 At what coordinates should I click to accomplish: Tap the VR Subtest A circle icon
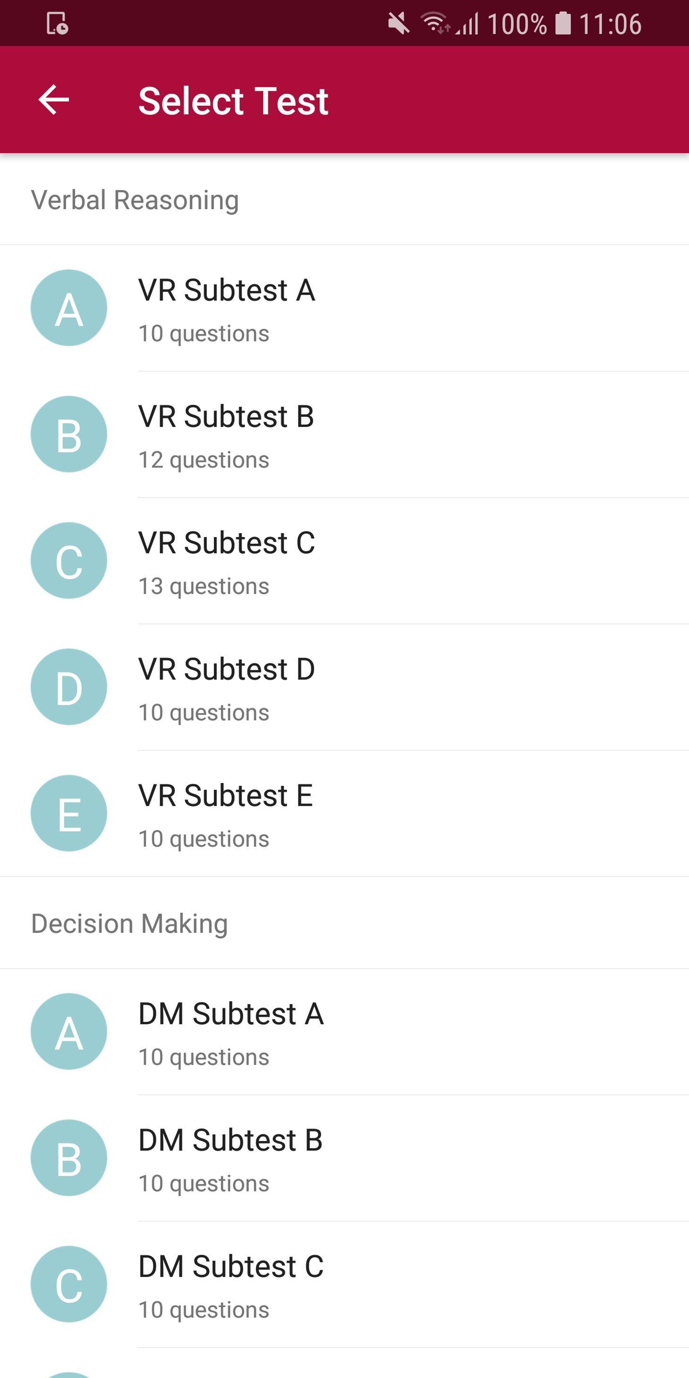[69, 307]
